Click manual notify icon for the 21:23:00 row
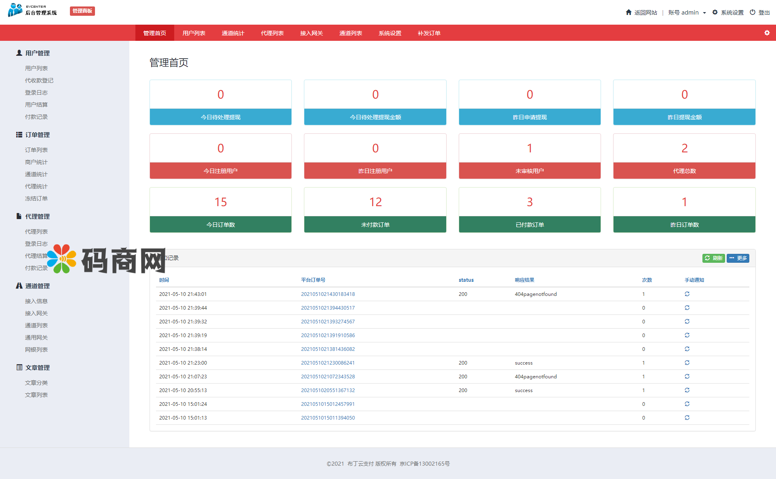 [687, 363]
